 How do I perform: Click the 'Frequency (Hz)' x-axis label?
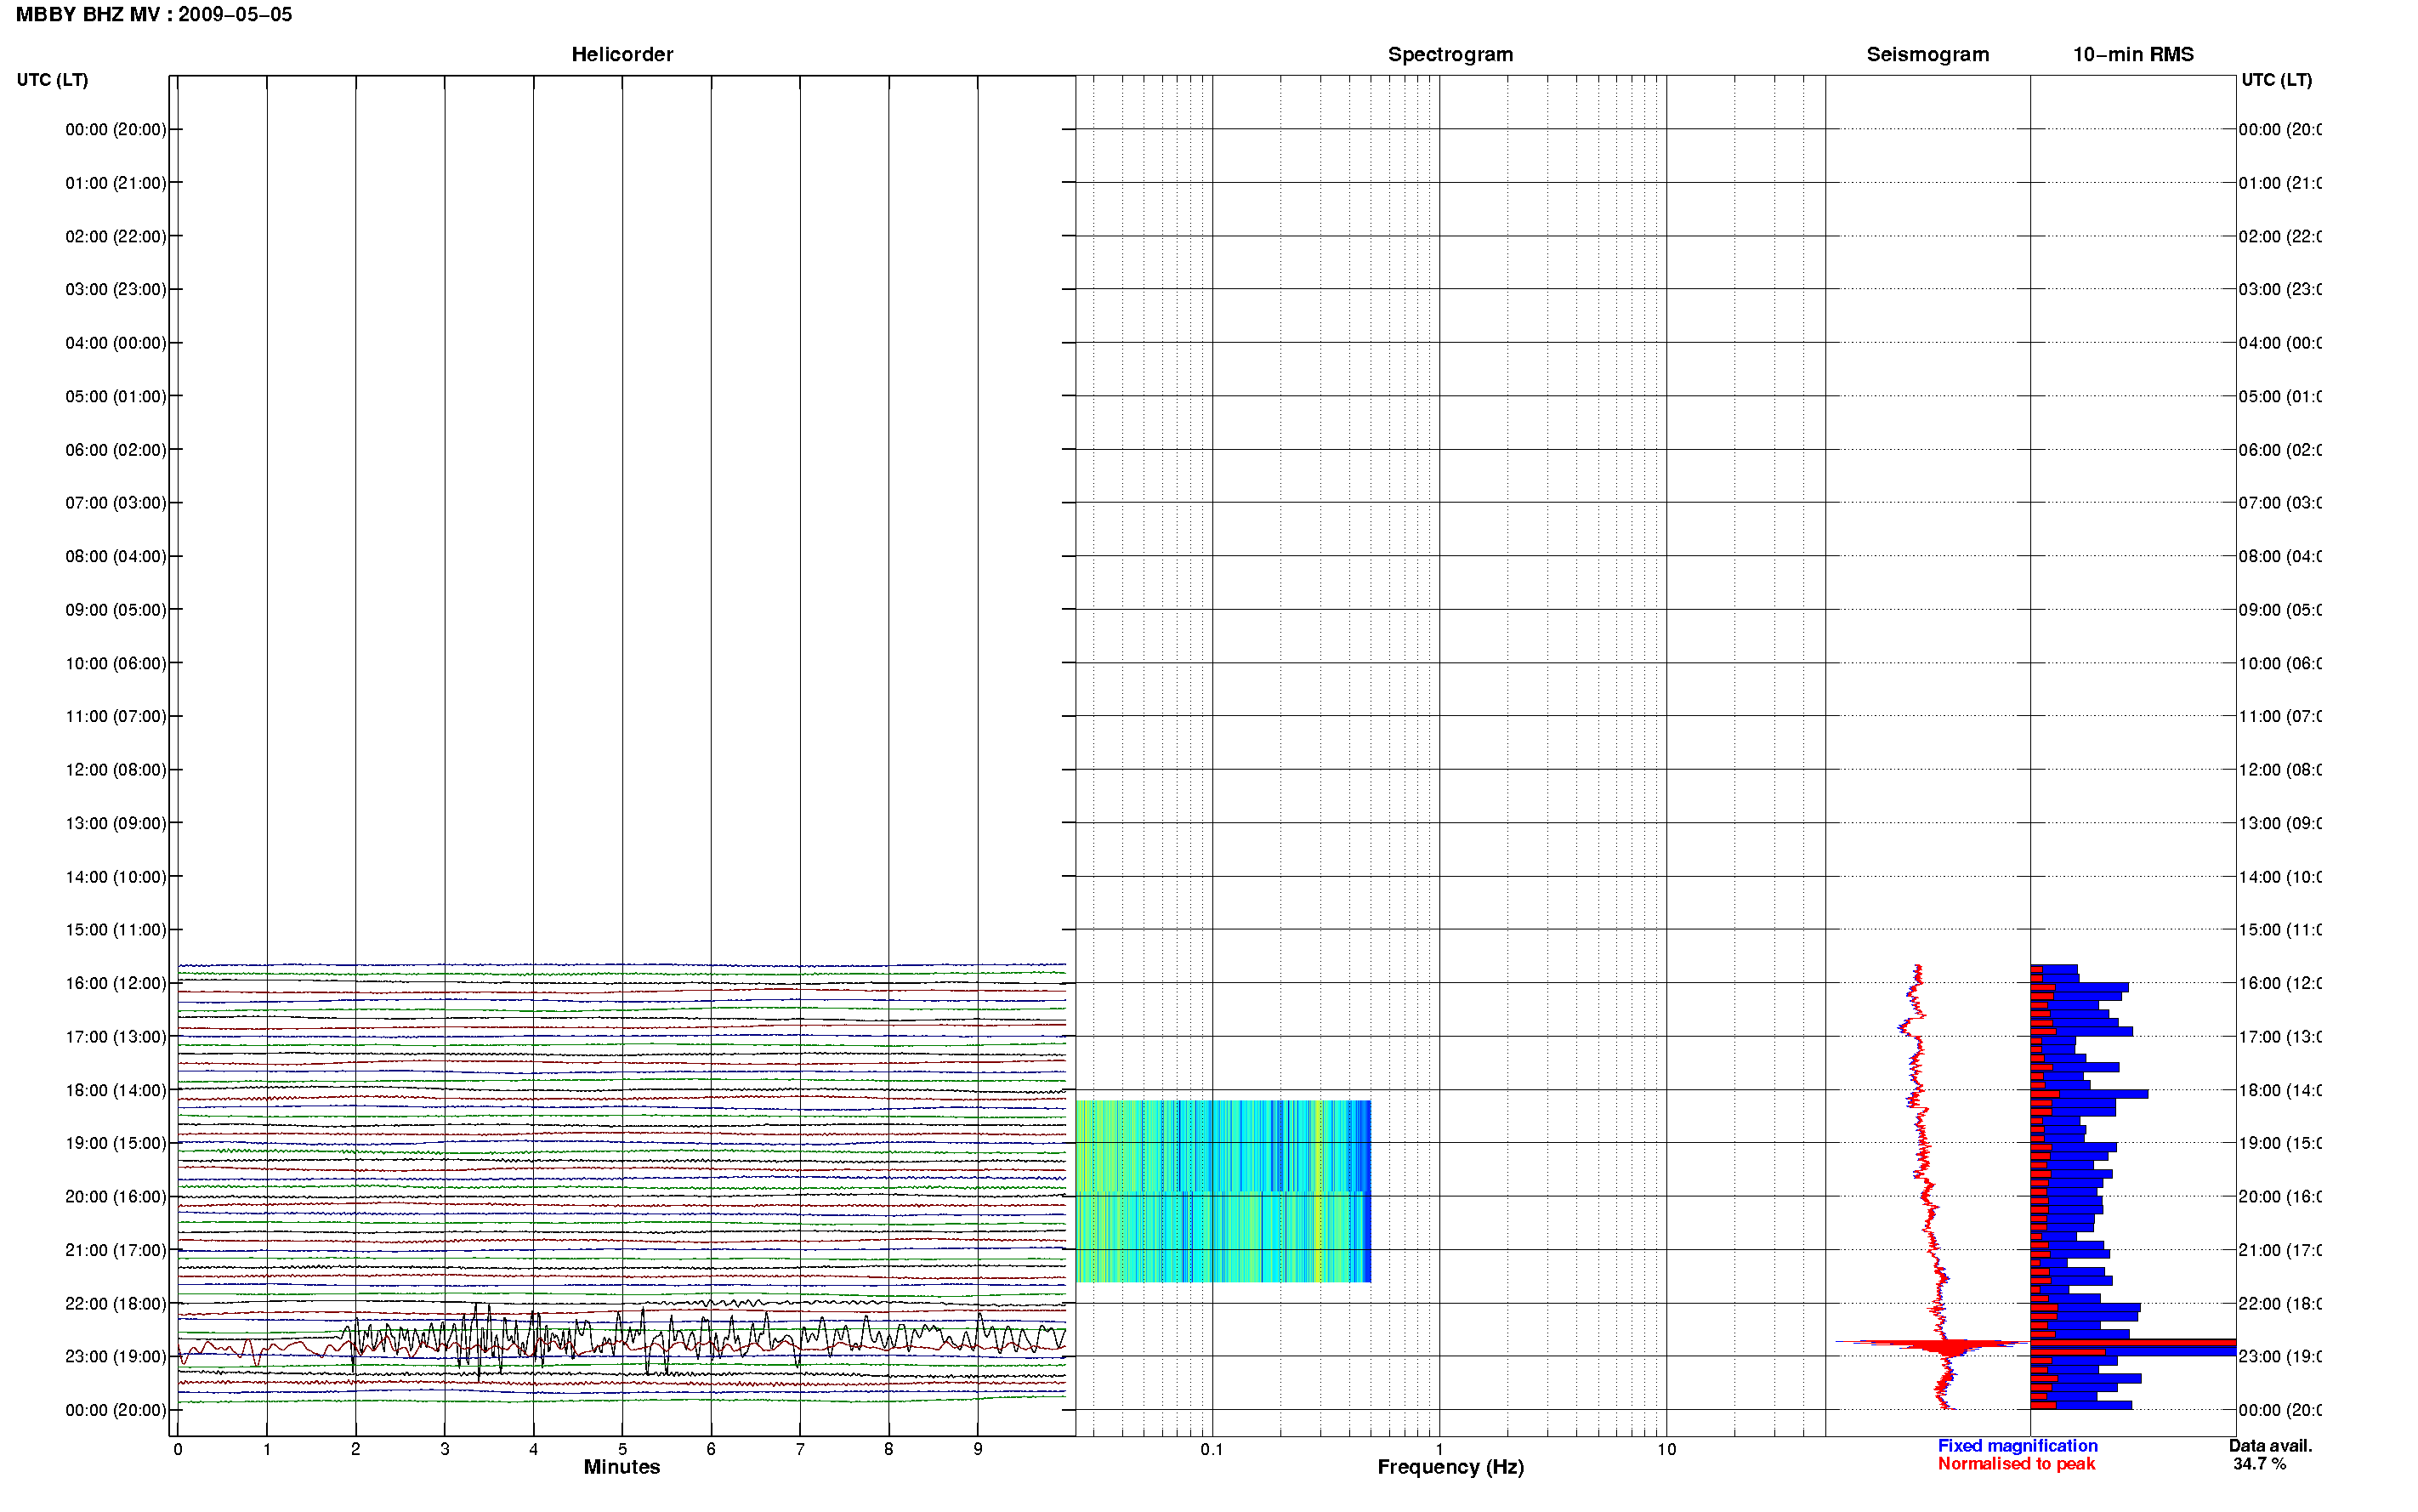pos(1450,1467)
